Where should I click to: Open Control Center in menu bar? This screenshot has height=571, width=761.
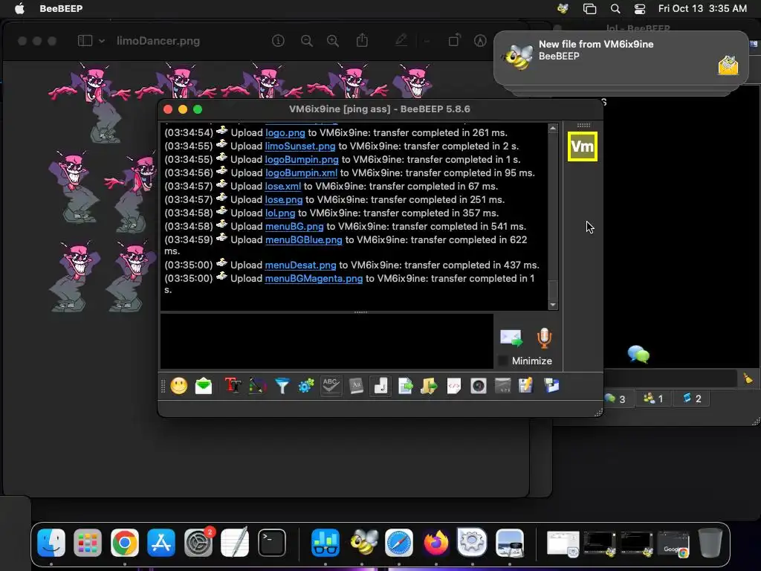click(640, 9)
